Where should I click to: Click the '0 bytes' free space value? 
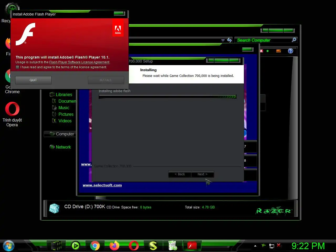pyautogui.click(x=146, y=207)
